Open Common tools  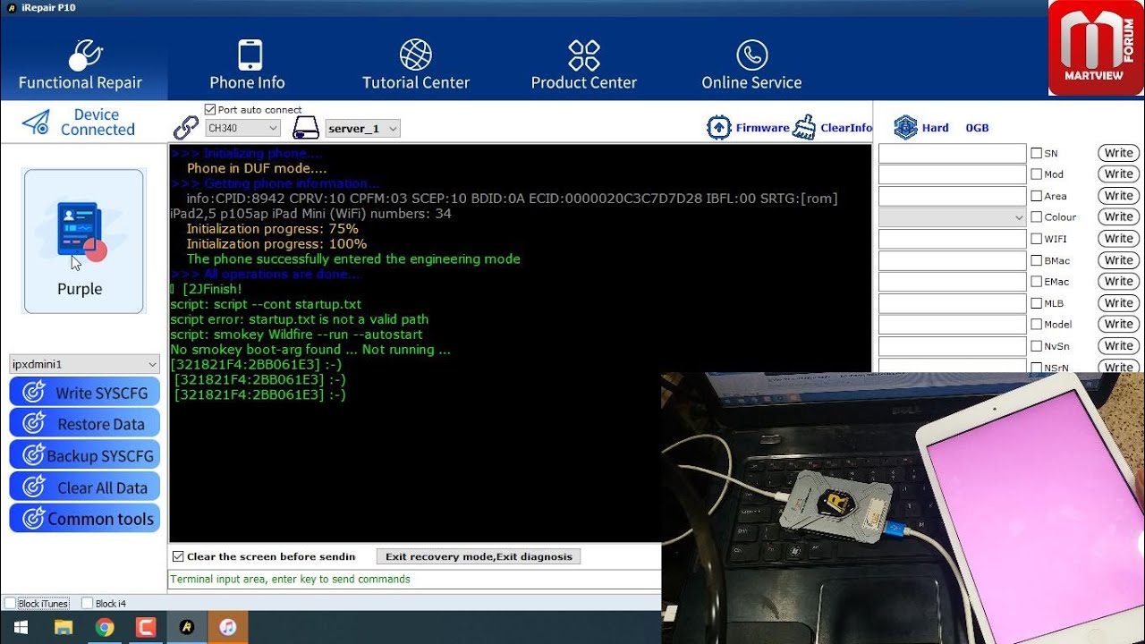click(x=85, y=519)
